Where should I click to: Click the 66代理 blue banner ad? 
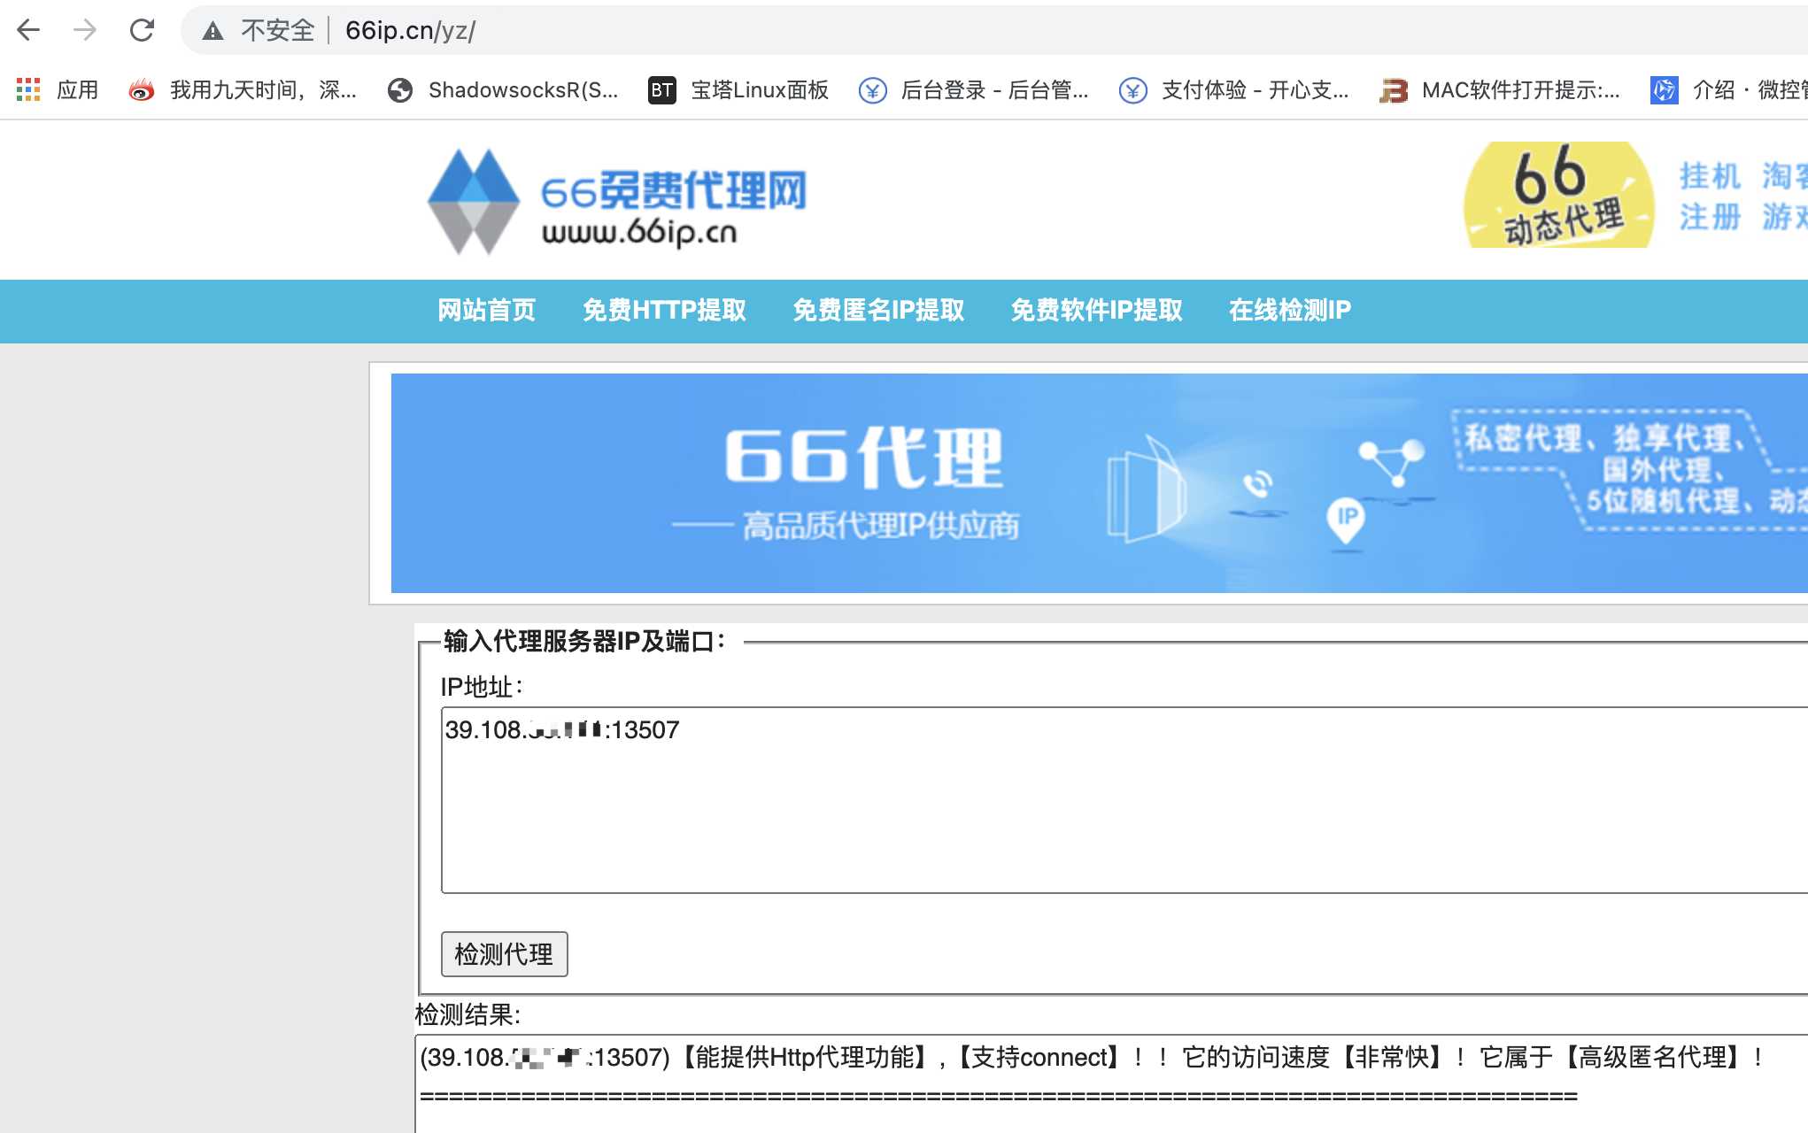1099,483
